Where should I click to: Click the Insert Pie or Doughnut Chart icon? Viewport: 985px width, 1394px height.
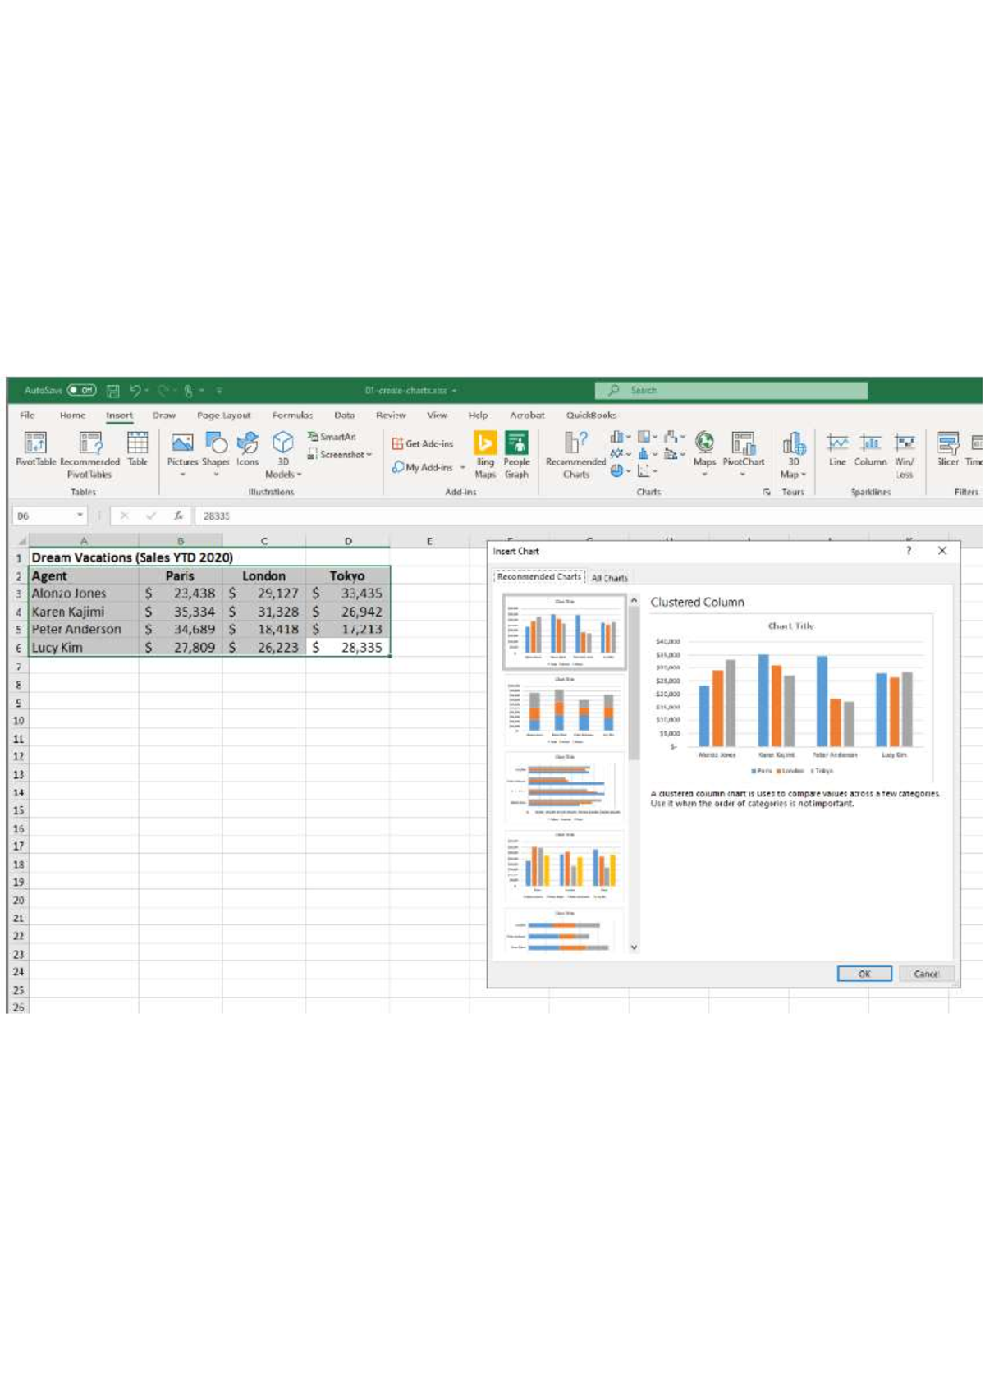[x=616, y=470]
